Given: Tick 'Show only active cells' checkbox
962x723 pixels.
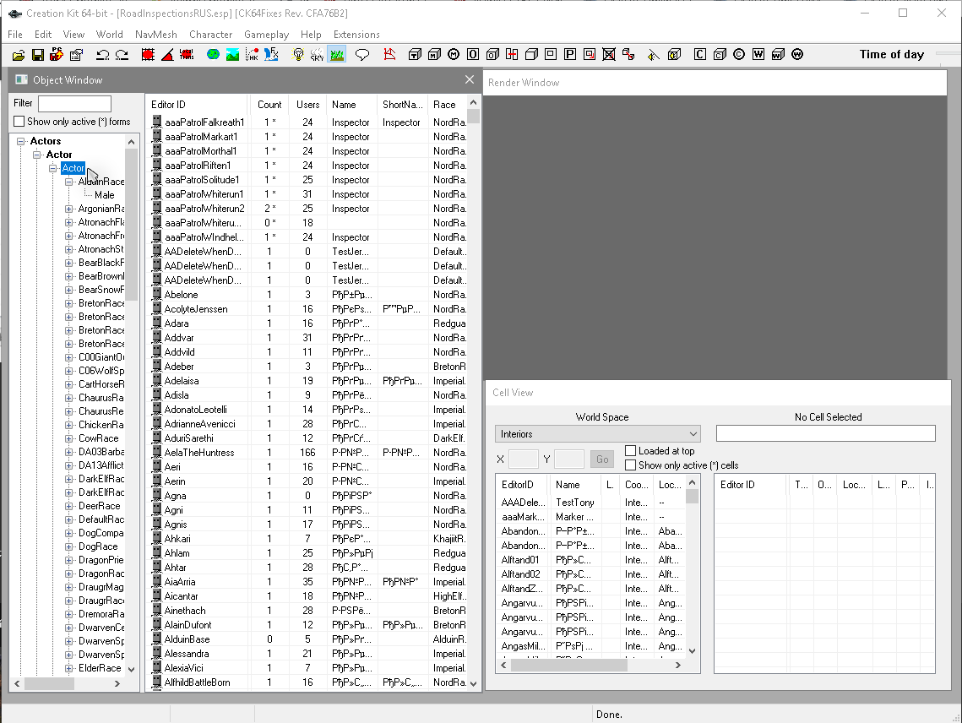Looking at the screenshot, I should (631, 465).
